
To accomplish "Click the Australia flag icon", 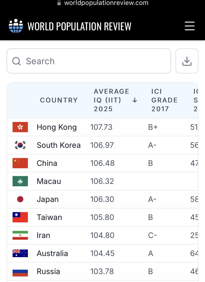I will coord(20,253).
